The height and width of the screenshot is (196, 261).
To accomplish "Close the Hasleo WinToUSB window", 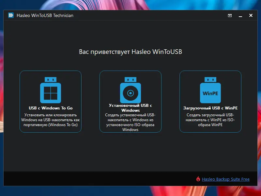I will pos(251,15).
